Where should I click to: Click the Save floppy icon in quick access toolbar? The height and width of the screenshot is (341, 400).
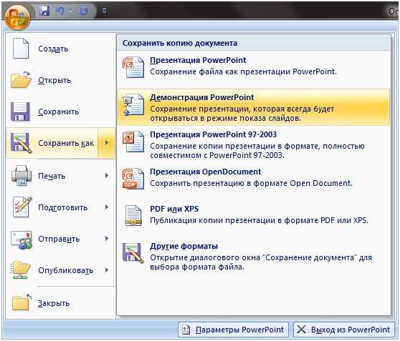pyautogui.click(x=44, y=11)
